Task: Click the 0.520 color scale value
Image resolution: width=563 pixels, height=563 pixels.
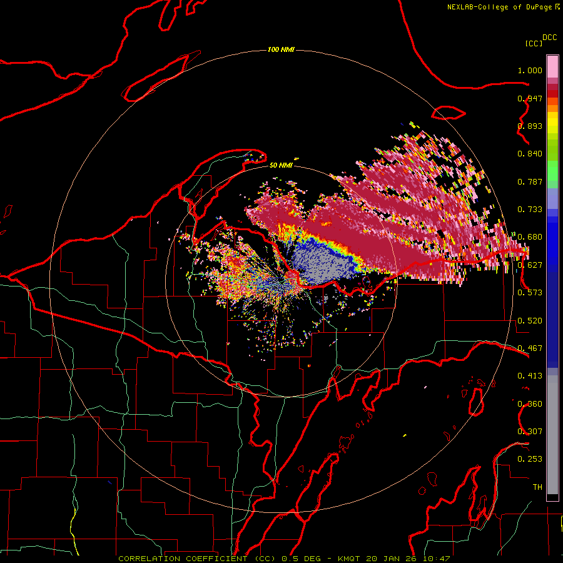Action: [530, 321]
